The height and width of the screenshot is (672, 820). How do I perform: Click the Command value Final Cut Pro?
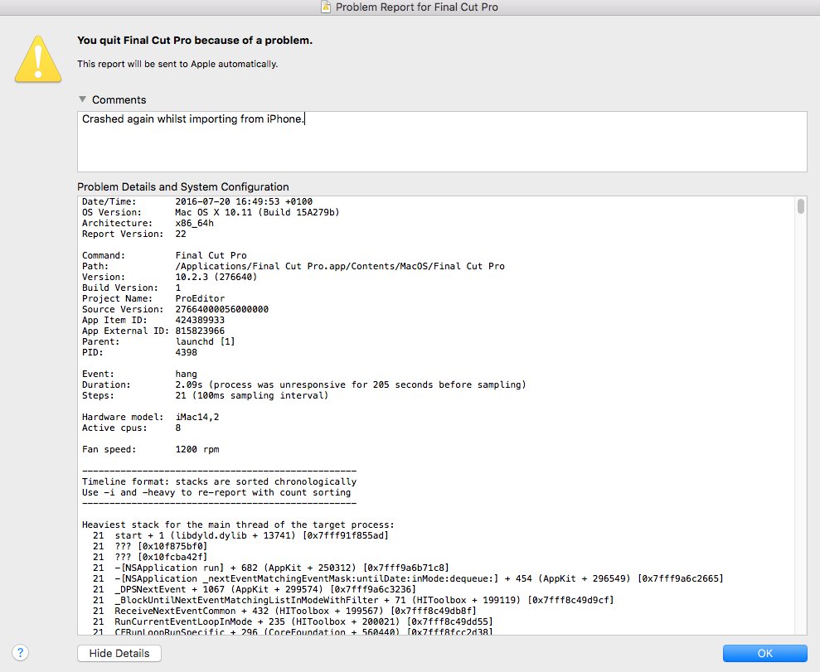pos(211,255)
